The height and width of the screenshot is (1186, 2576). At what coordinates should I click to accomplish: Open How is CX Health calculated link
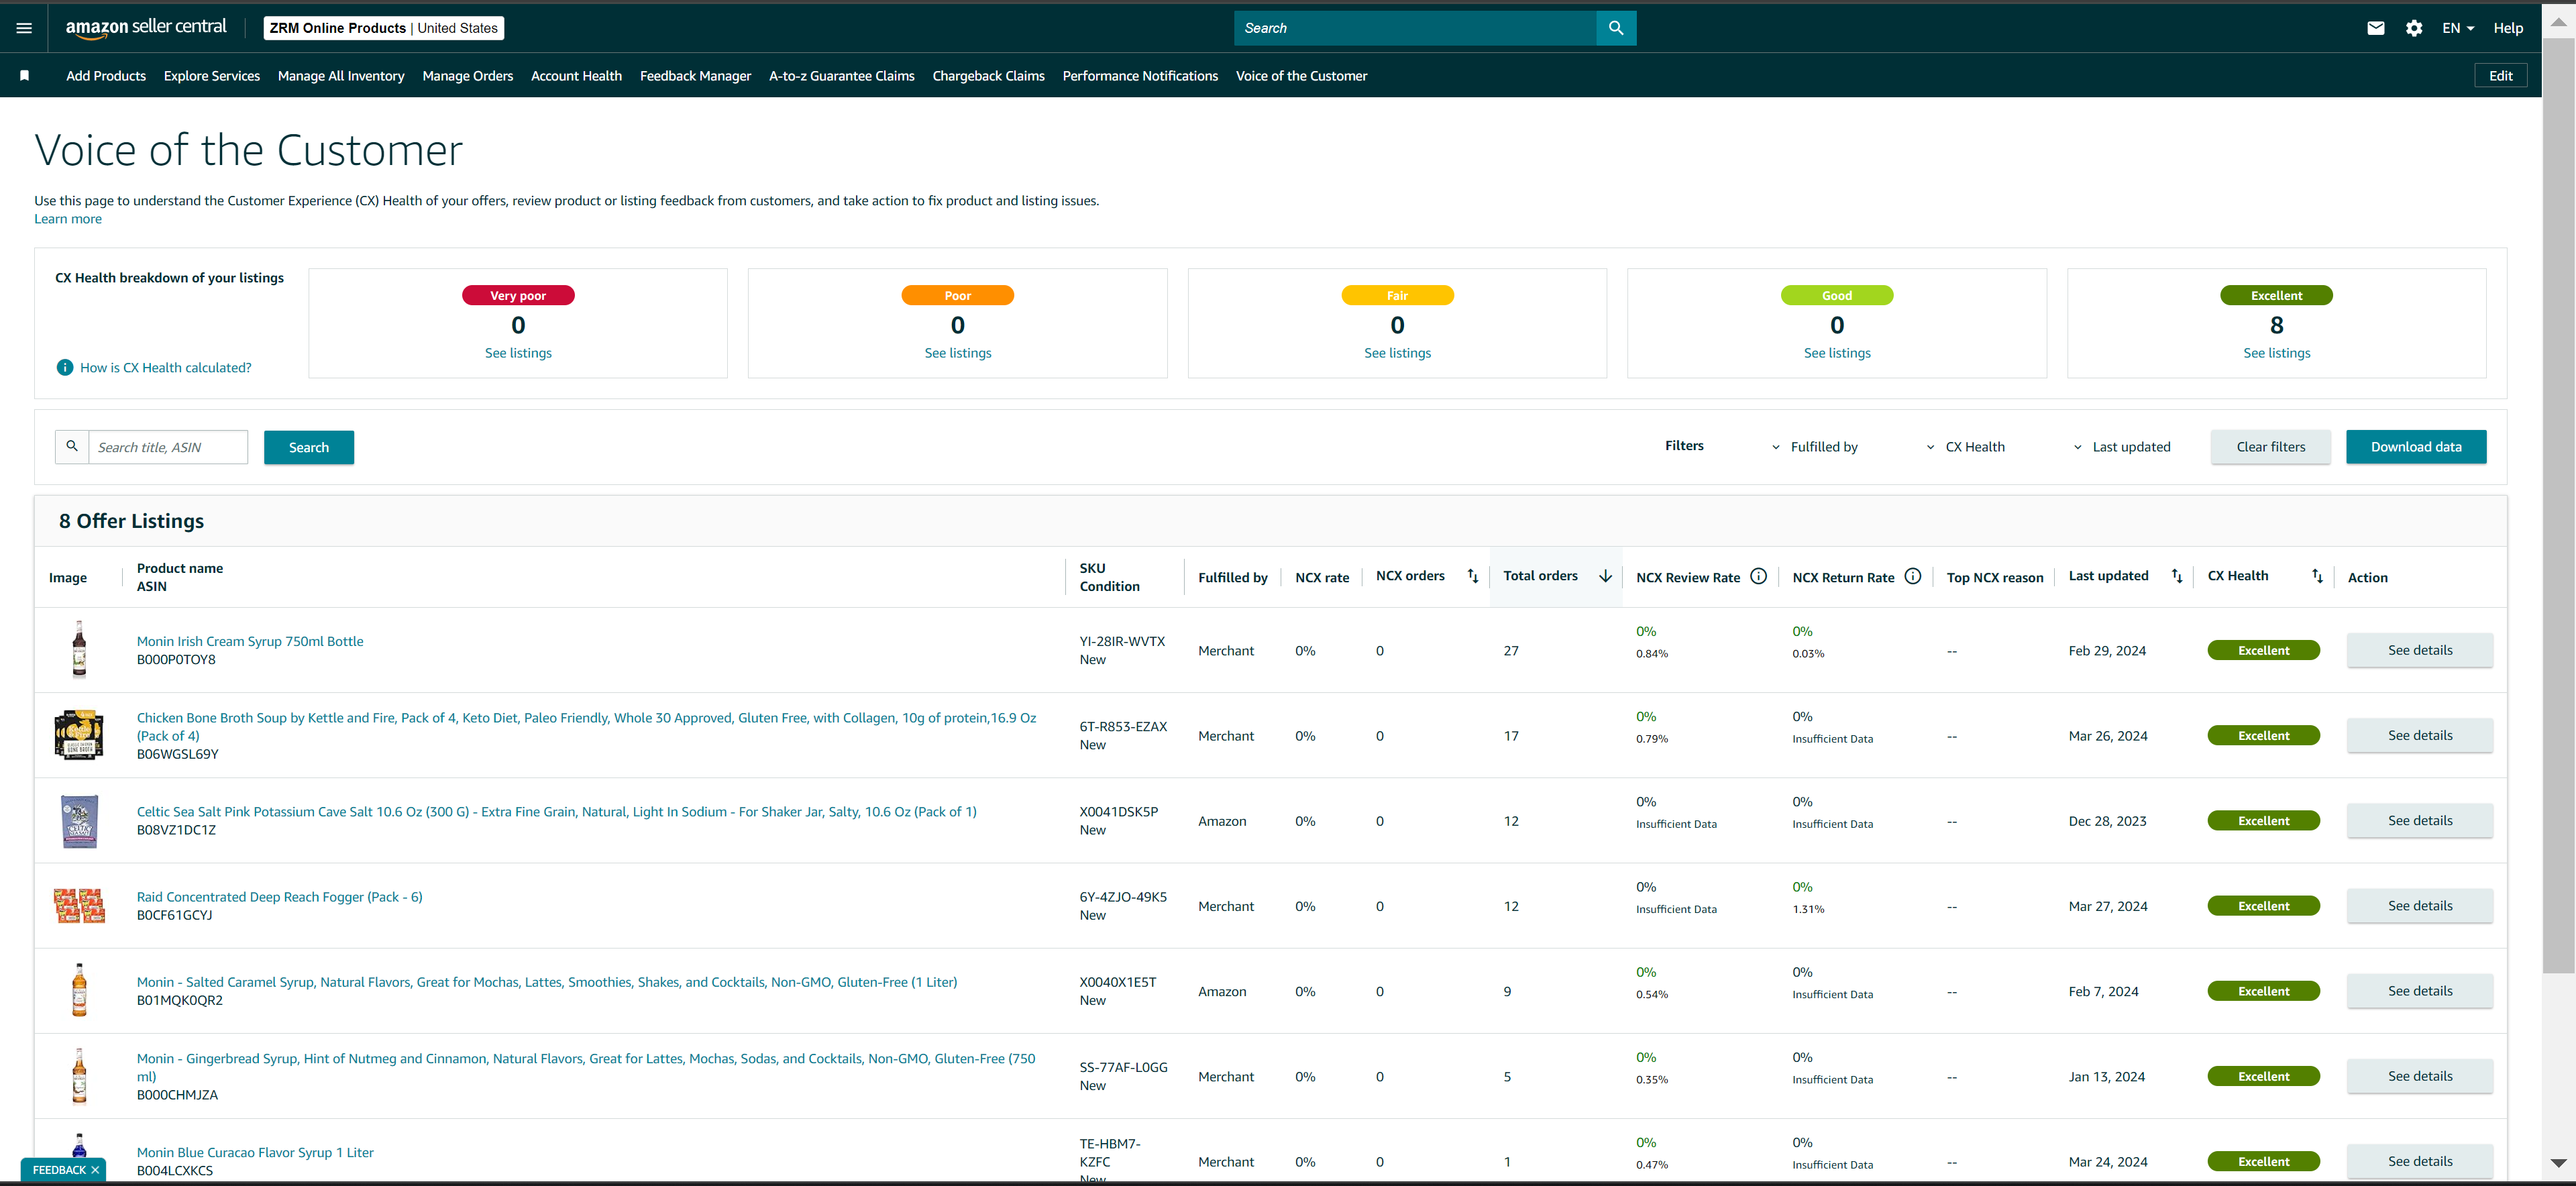(166, 367)
